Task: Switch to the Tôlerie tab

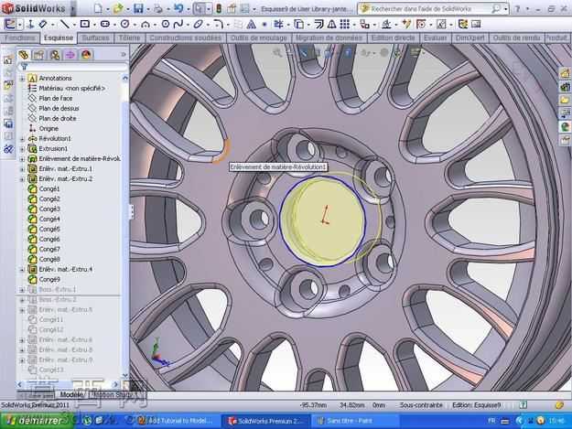Action: point(130,38)
